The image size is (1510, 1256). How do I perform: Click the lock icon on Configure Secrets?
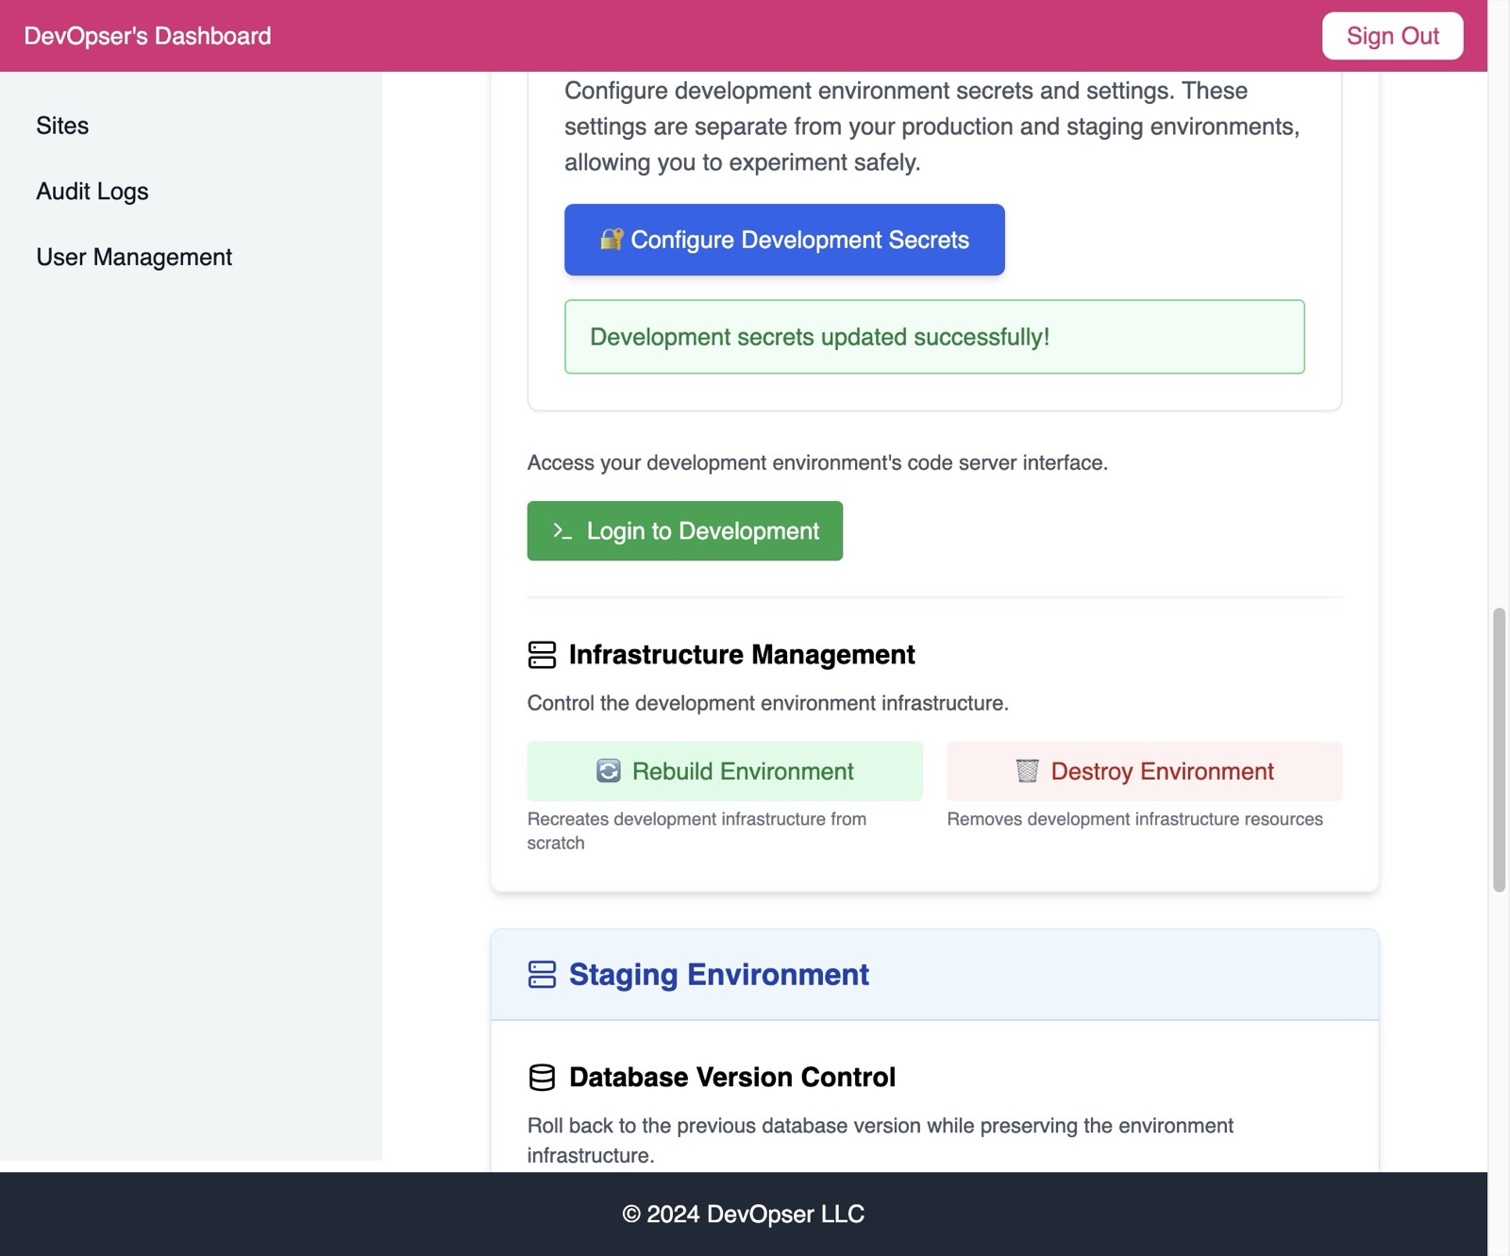click(x=612, y=240)
